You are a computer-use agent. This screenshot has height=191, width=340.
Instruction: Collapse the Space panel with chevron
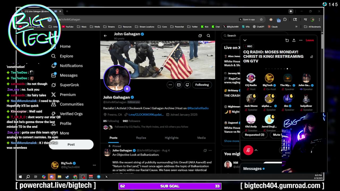245,40
